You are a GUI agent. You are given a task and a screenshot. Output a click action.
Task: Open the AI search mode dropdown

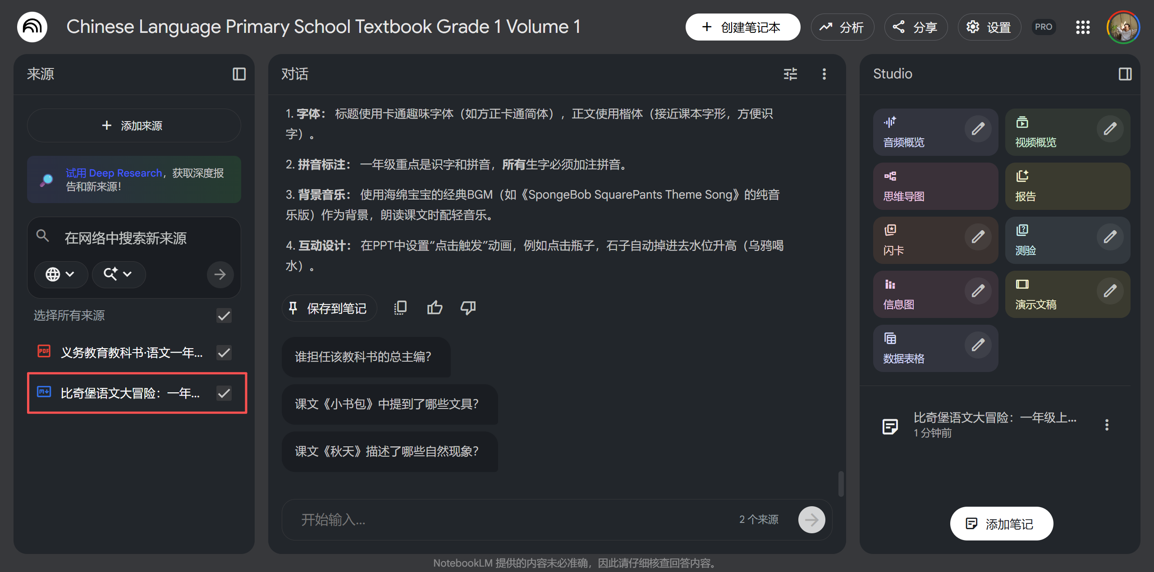118,274
